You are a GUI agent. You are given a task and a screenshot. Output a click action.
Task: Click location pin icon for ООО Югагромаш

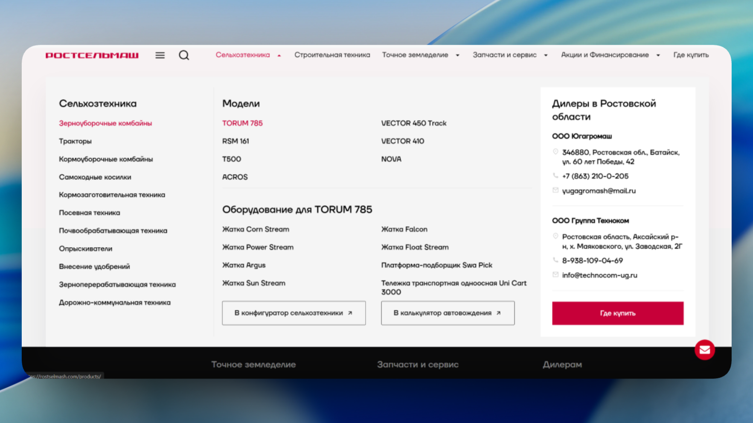(555, 152)
